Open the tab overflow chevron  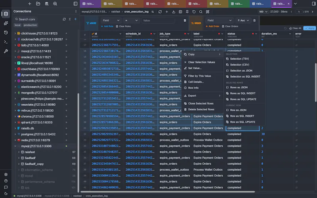(295, 4)
